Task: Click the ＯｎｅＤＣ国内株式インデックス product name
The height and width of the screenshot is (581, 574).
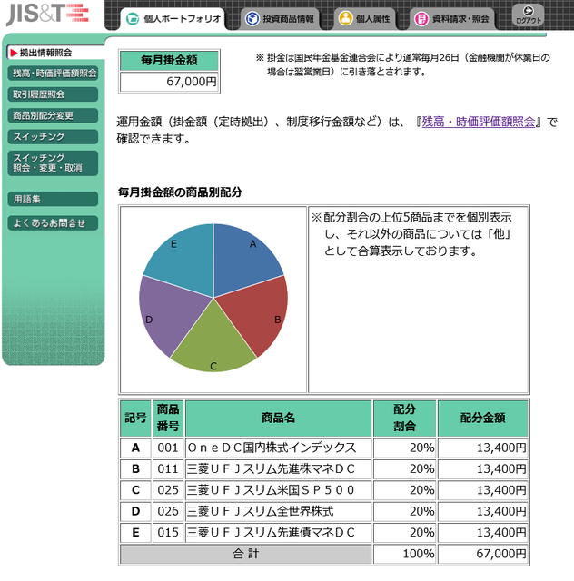Action: click(272, 448)
